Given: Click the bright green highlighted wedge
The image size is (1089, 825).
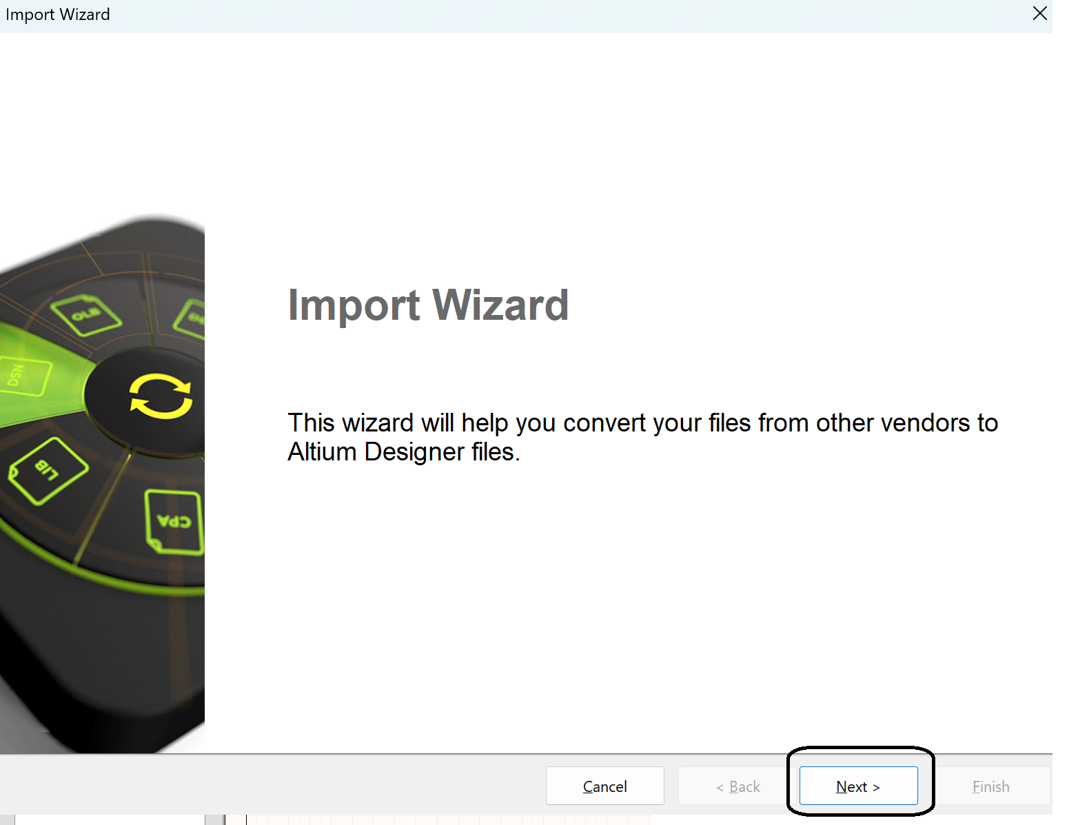Looking at the screenshot, I should pos(41,376).
